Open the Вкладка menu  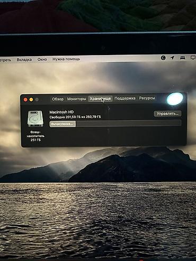[x=24, y=60]
